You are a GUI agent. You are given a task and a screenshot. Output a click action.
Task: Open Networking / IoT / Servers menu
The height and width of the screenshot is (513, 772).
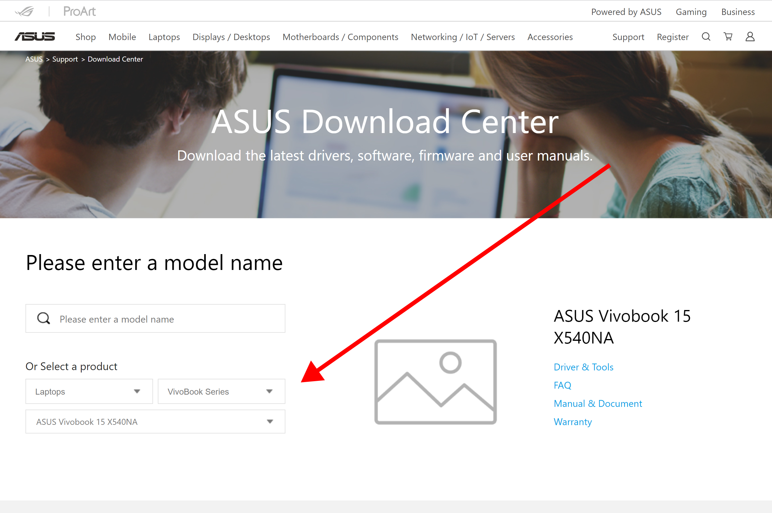(x=463, y=37)
